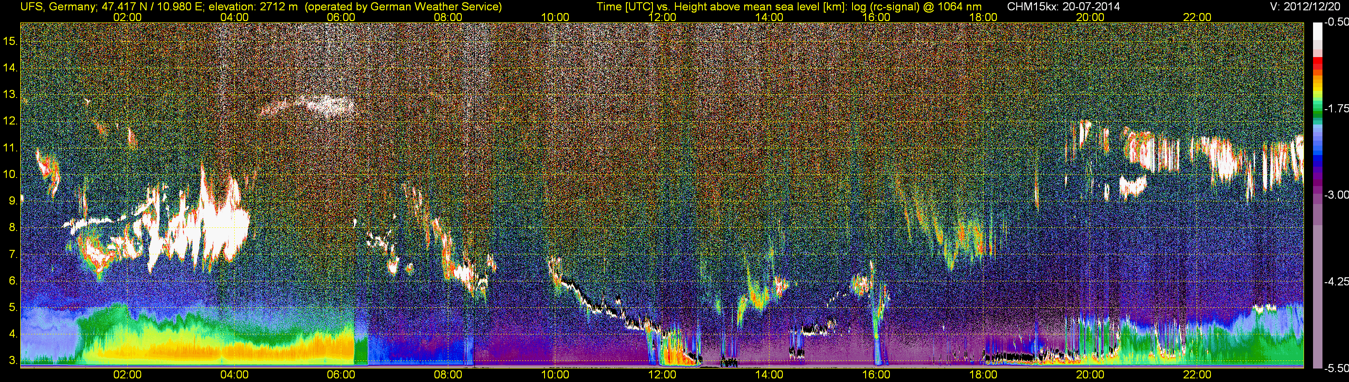
Task: Click the '14:00' label on the top time axis
Action: 769,17
